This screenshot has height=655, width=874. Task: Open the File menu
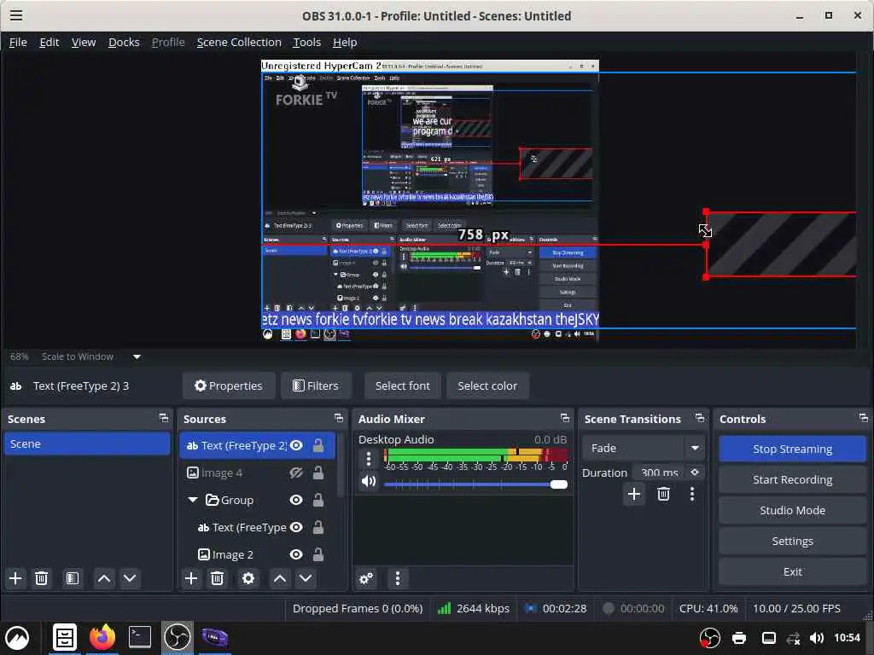tap(18, 43)
